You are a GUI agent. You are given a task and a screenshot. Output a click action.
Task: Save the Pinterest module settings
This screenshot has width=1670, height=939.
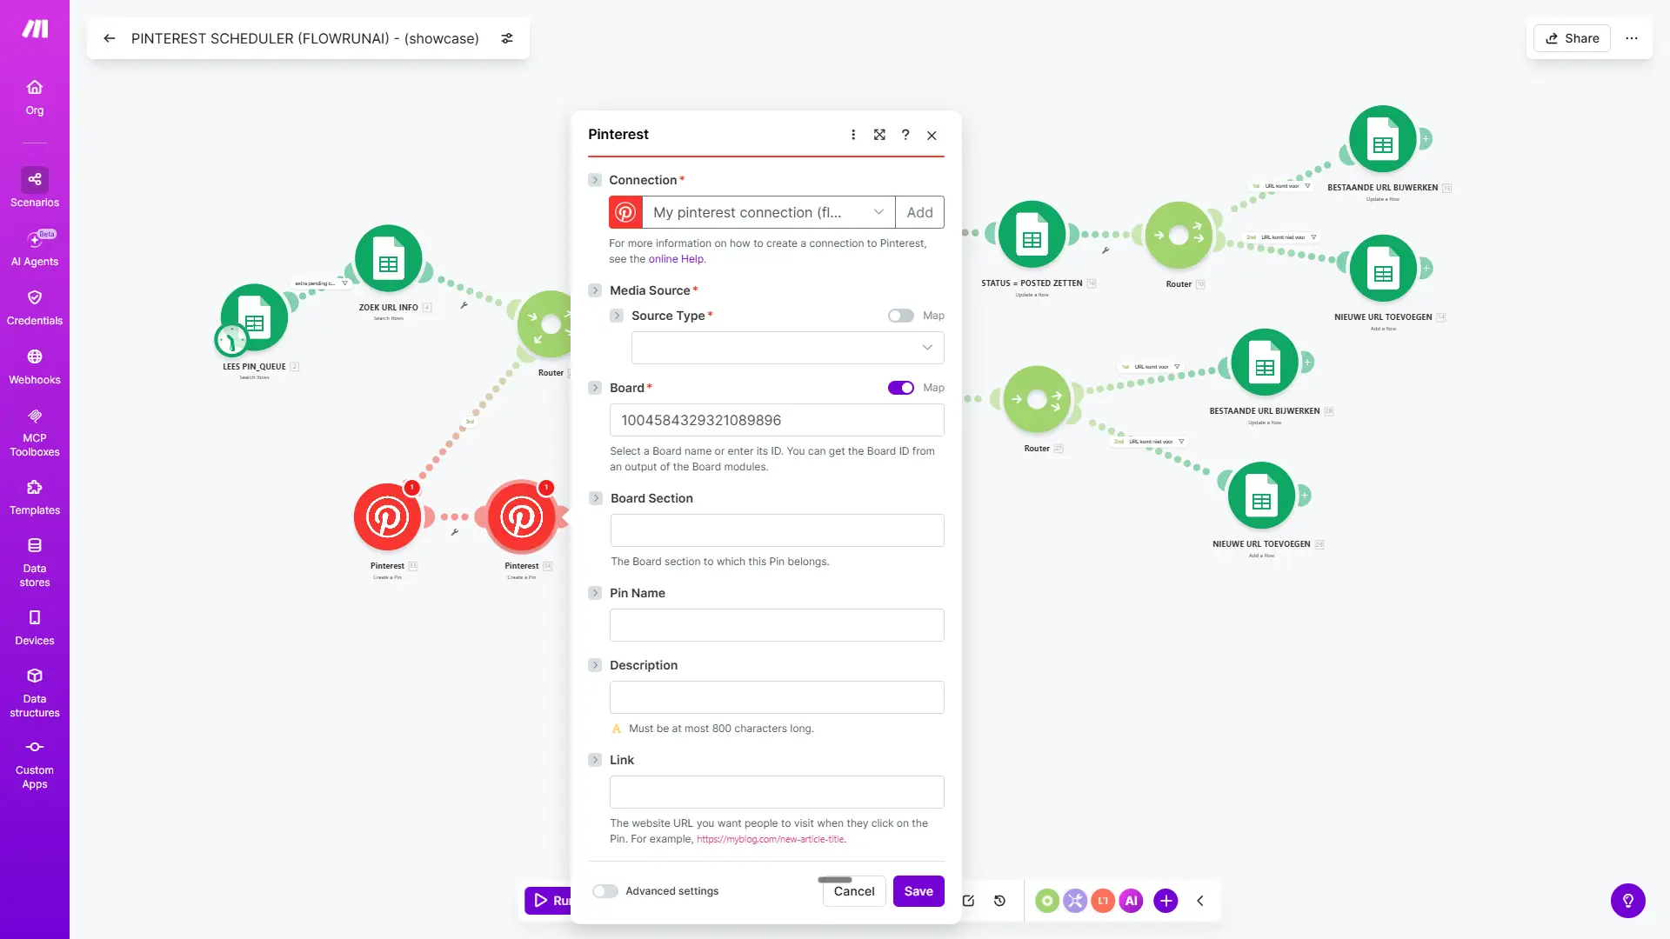point(918,891)
